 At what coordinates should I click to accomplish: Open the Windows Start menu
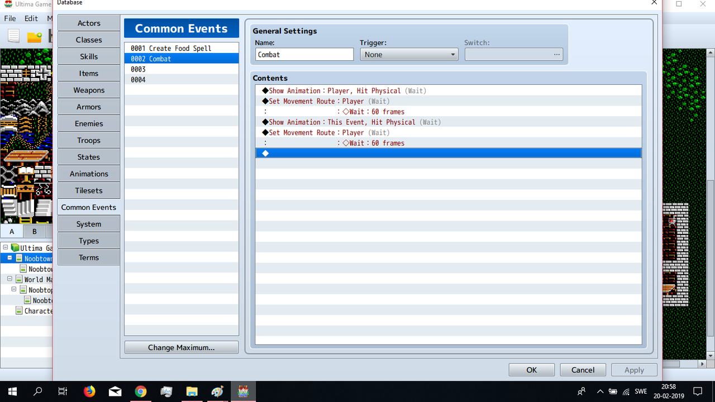13,391
